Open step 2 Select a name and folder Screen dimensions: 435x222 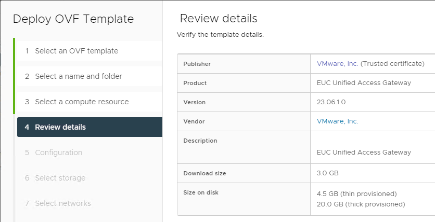89,76
